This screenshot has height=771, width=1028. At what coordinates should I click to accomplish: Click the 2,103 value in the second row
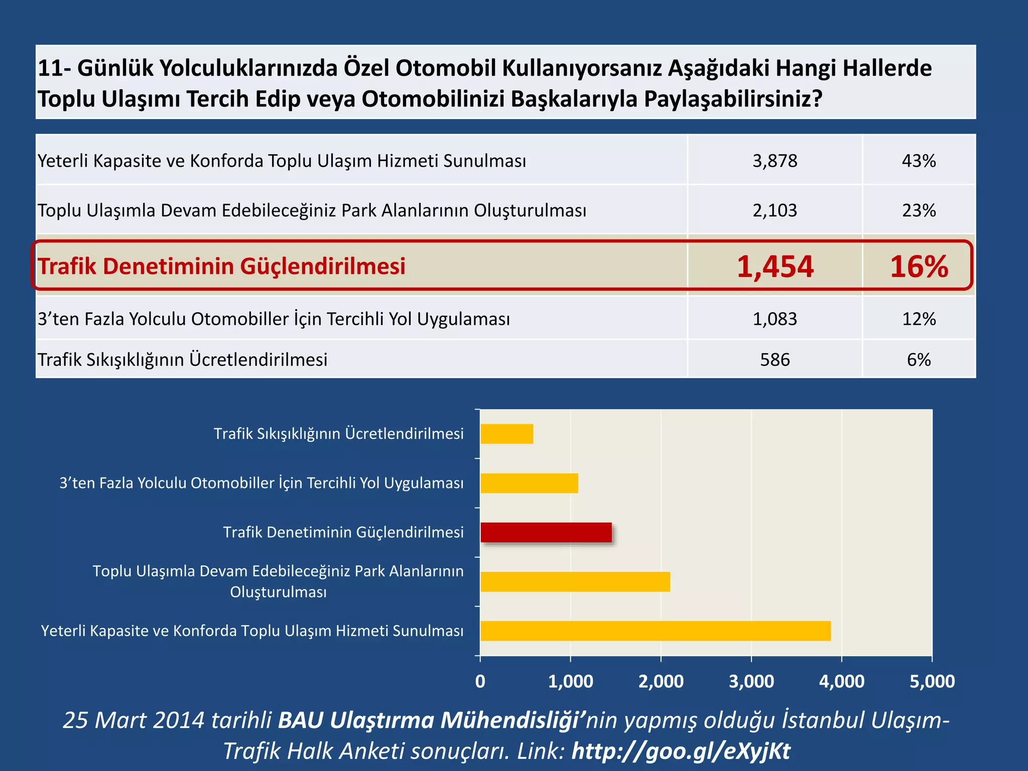[x=775, y=210]
